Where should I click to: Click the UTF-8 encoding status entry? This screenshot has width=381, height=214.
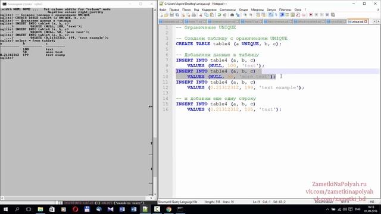point(345,202)
